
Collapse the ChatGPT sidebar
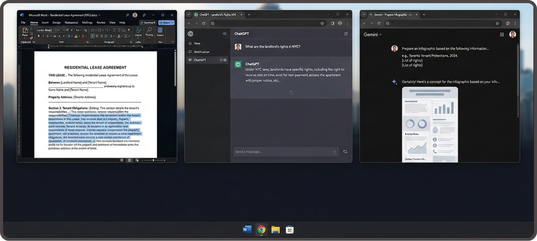(x=225, y=34)
